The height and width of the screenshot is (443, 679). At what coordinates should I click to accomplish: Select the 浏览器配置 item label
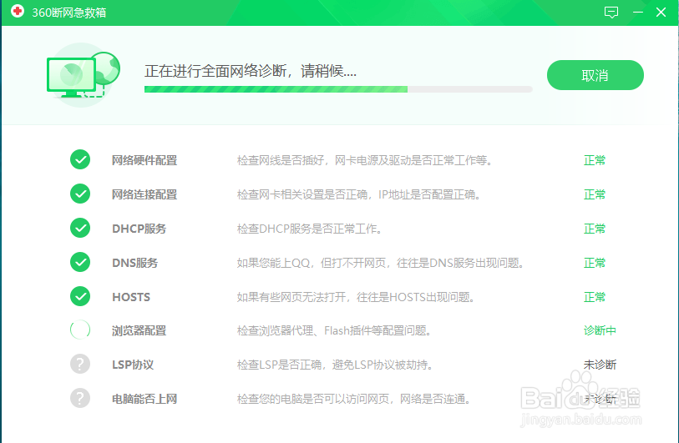click(x=139, y=331)
